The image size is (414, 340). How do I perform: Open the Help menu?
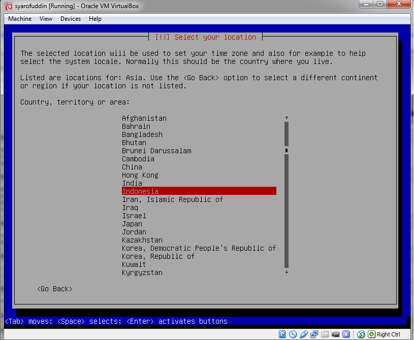point(95,19)
